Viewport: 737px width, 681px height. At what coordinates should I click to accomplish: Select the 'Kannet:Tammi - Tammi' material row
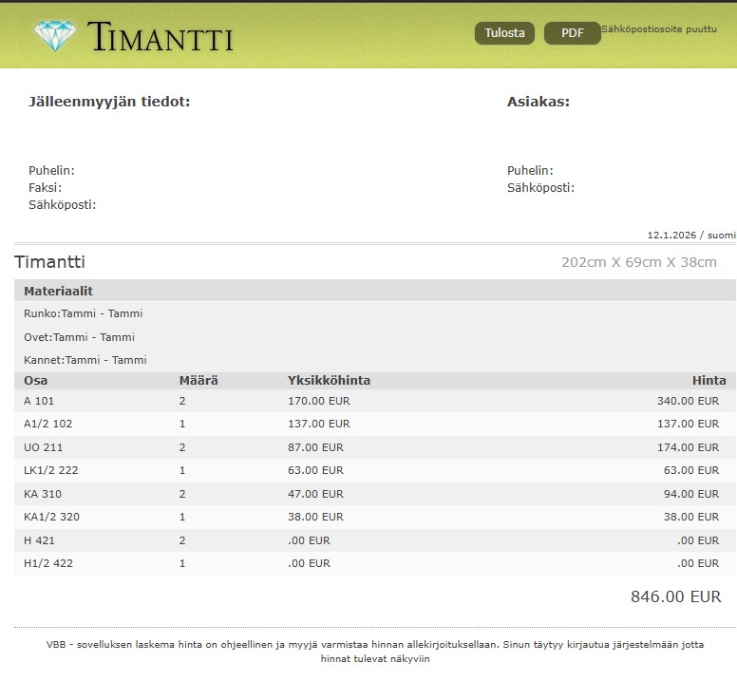[x=85, y=360]
